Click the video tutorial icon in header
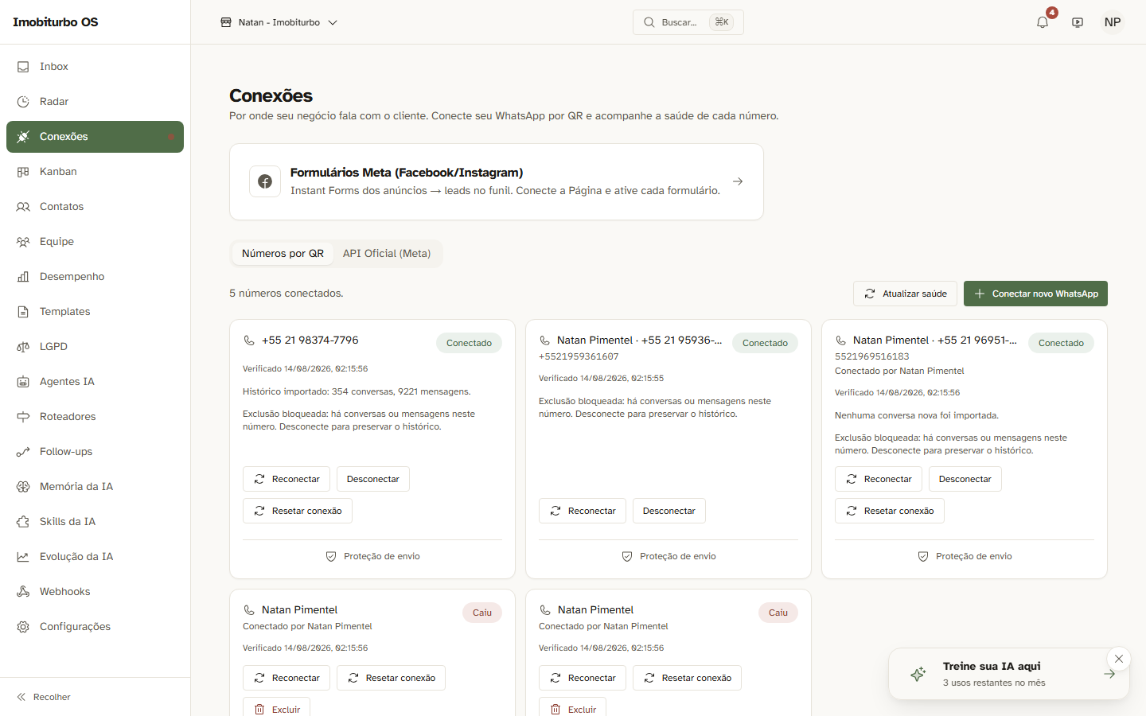This screenshot has width=1146, height=716. point(1078,22)
